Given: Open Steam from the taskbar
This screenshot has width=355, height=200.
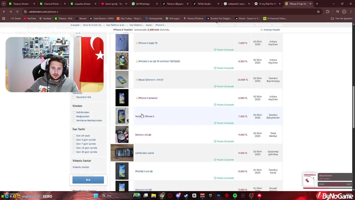Looking at the screenshot, I should 186,196.
